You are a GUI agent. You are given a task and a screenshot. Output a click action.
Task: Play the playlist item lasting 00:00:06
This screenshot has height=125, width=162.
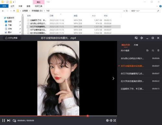tap(140, 58)
